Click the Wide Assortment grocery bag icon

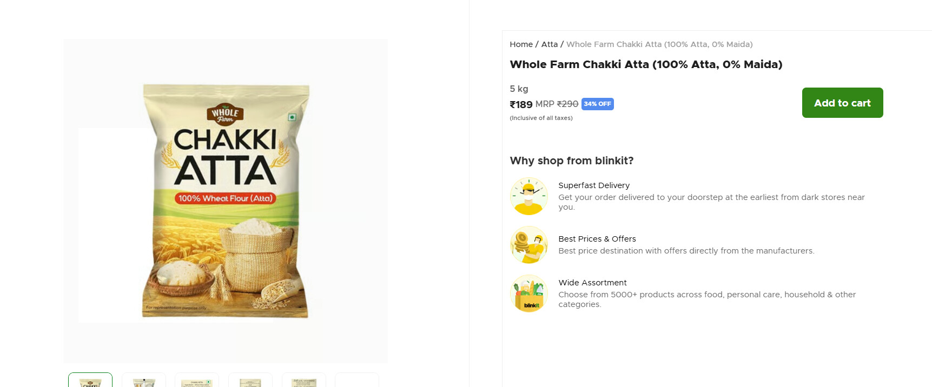click(x=528, y=293)
